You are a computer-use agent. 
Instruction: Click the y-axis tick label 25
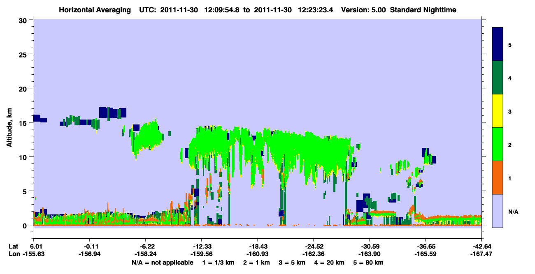24,54
